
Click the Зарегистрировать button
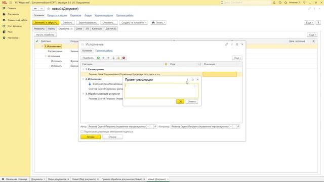88,23
